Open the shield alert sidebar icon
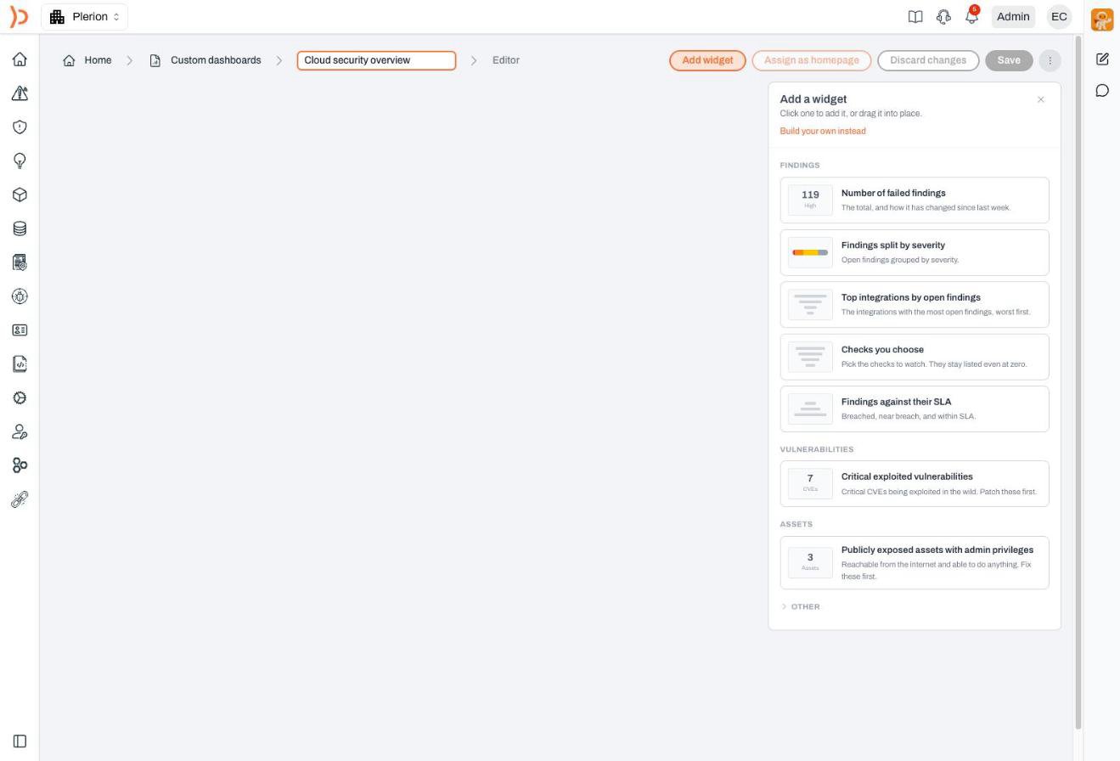 [x=20, y=127]
